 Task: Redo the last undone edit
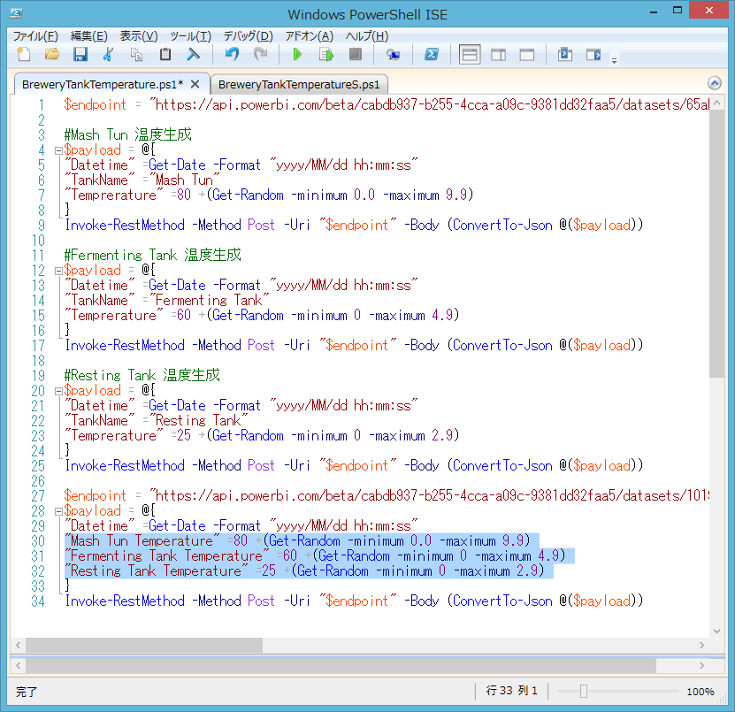coord(260,54)
